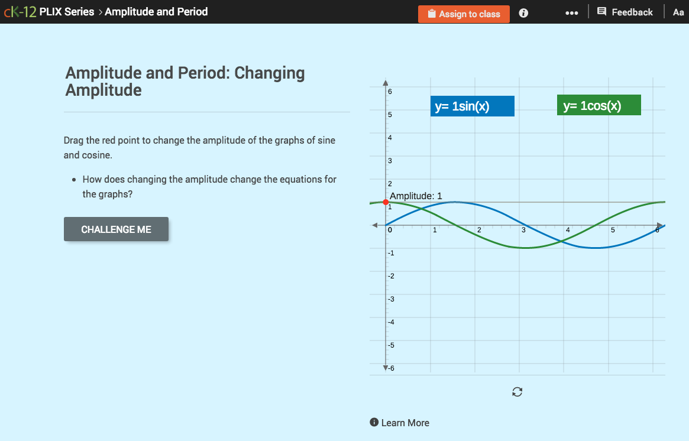
Task: Select the Amplitude and Period breadcrumb
Action: point(157,12)
